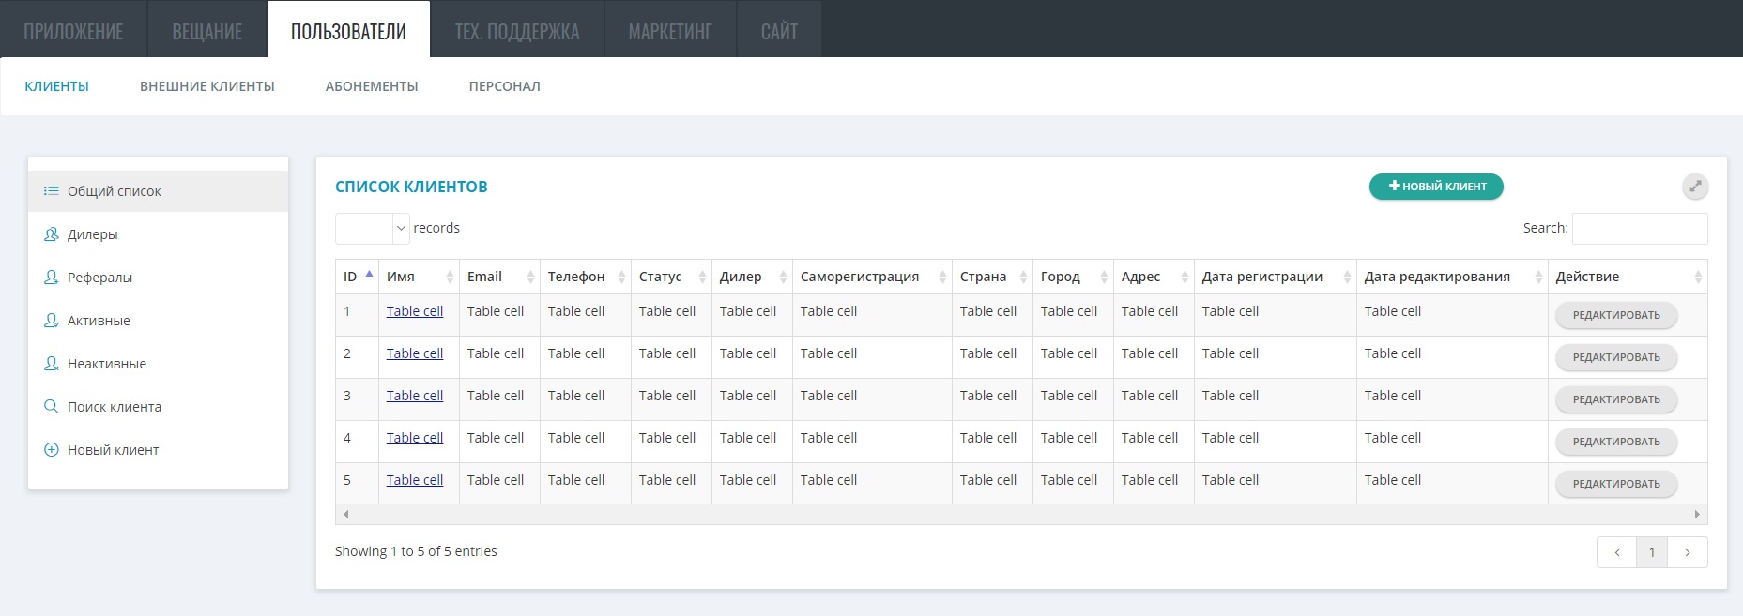Click Редактировать button in row 3
Image resolution: width=1743 pixels, height=616 pixels.
1616,399
